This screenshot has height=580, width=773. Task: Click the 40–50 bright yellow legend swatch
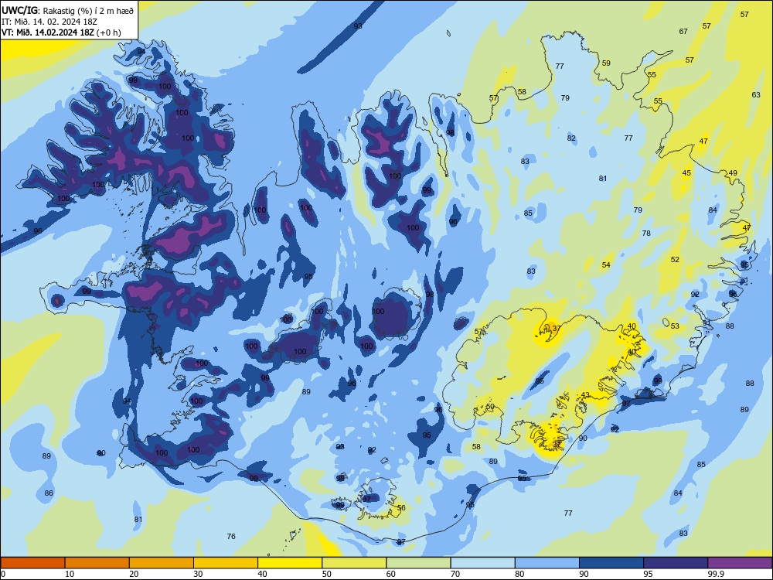290,563
